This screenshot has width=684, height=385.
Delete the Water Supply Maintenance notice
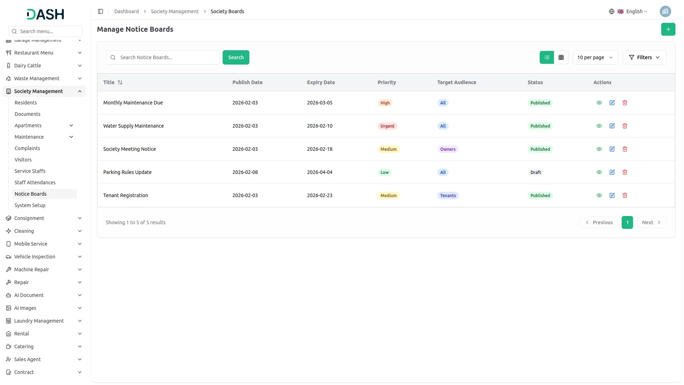[x=625, y=126]
